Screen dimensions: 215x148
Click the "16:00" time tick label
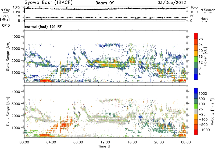pos(132,142)
